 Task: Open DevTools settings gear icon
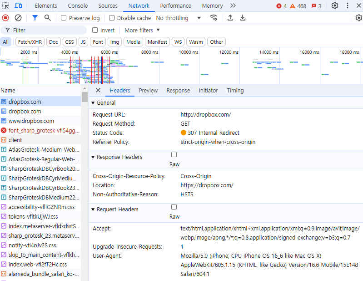(x=335, y=5)
